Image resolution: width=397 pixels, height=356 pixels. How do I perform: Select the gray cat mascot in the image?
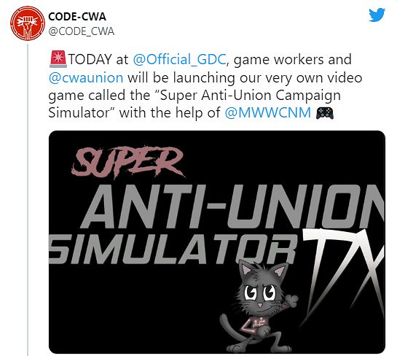click(259, 306)
